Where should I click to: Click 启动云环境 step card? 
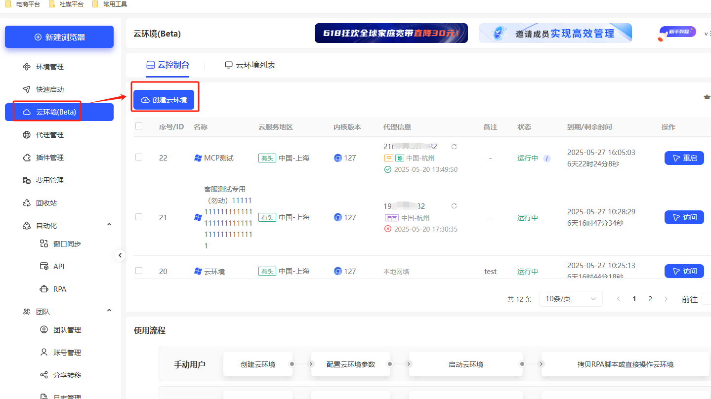[x=466, y=364]
